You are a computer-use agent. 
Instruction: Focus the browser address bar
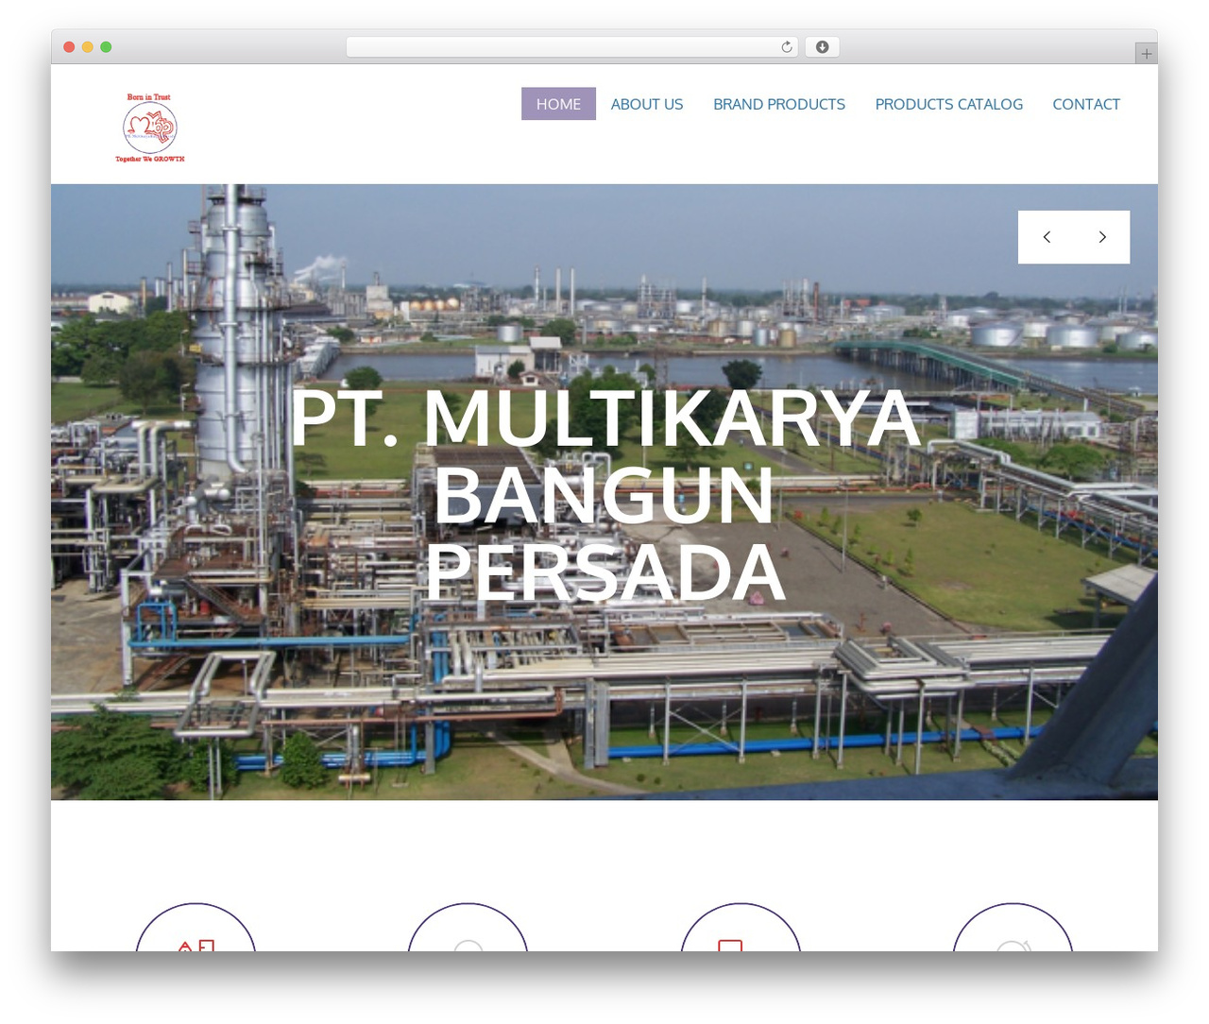coord(572,47)
